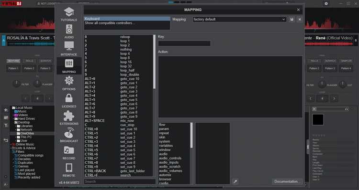
Task: Open VirtualDJ settings gear in title bar
Action: tap(326, 3)
